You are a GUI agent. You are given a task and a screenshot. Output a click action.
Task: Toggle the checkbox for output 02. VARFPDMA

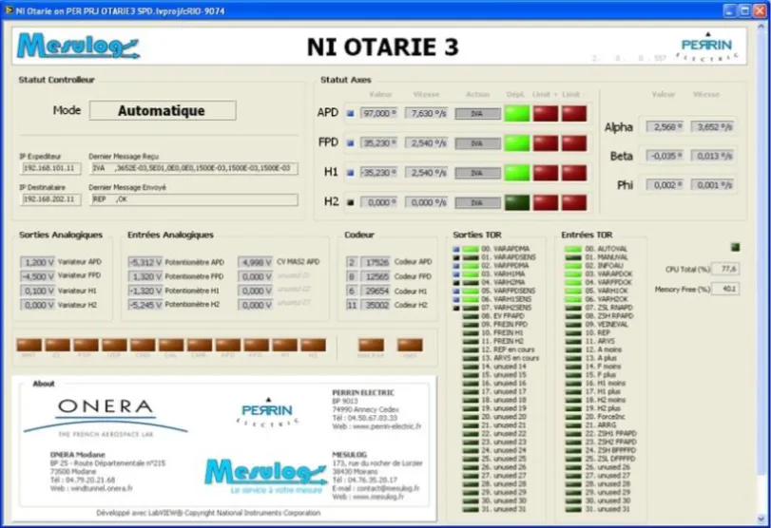(456, 266)
